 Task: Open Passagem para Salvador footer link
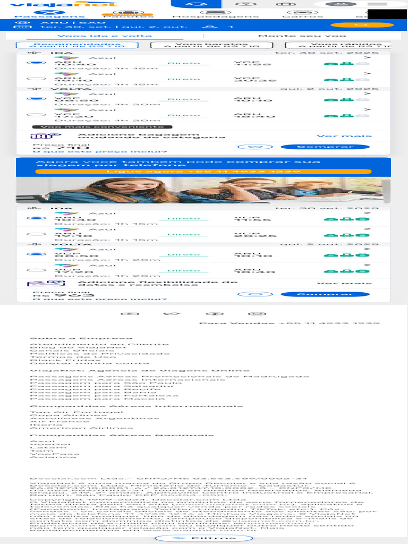point(103,386)
